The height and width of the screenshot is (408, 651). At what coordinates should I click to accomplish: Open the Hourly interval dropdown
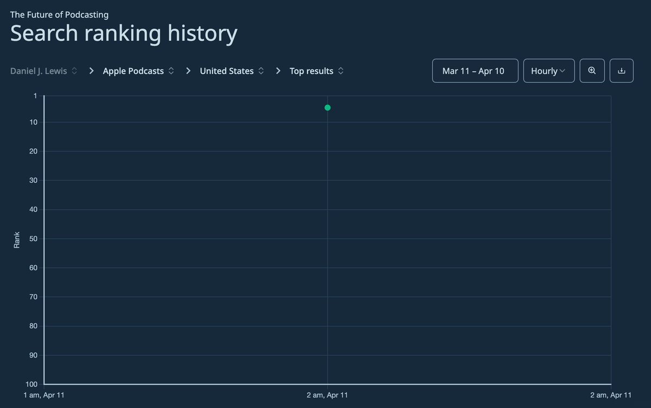(549, 71)
